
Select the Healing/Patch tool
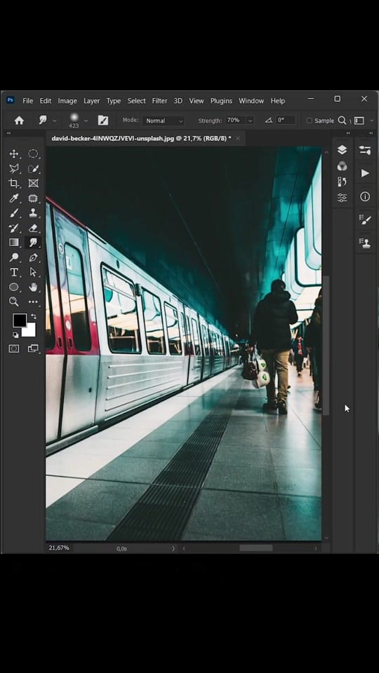pyautogui.click(x=33, y=198)
